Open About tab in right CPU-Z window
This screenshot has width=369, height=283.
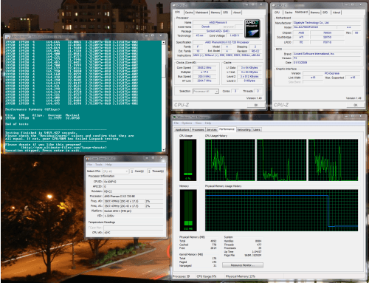[337, 13]
